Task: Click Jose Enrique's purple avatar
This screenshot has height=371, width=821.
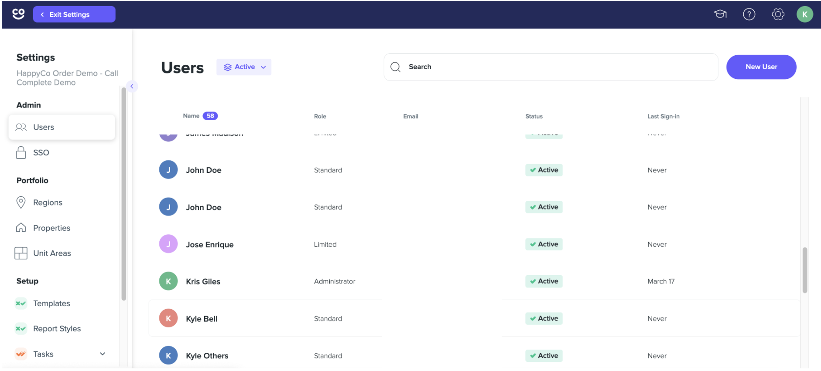Action: click(x=168, y=244)
